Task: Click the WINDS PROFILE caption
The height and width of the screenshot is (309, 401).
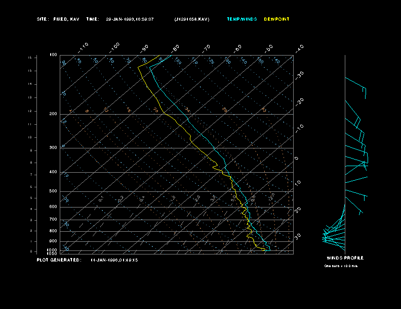Action: pyautogui.click(x=345, y=258)
